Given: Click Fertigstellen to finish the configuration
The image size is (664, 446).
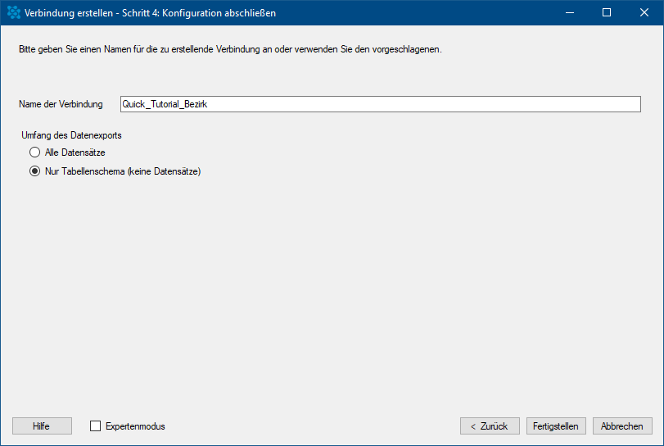Looking at the screenshot, I should (556, 426).
